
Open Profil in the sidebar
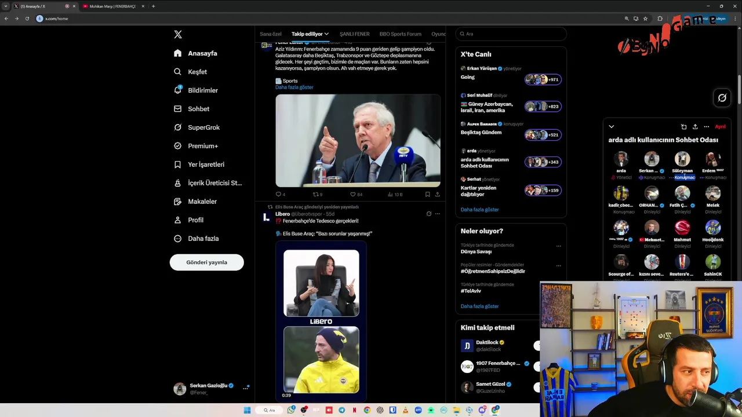pyautogui.click(x=188, y=220)
